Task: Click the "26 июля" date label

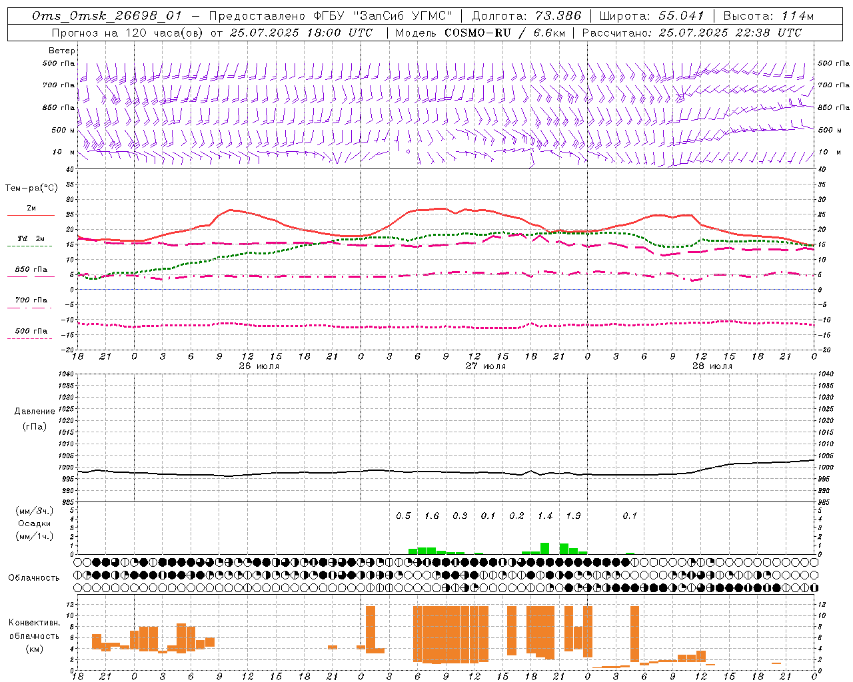Action: (259, 366)
